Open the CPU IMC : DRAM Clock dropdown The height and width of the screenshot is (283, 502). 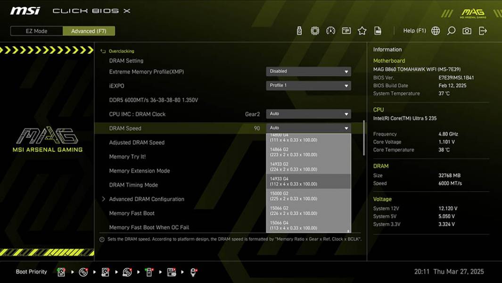308,114
